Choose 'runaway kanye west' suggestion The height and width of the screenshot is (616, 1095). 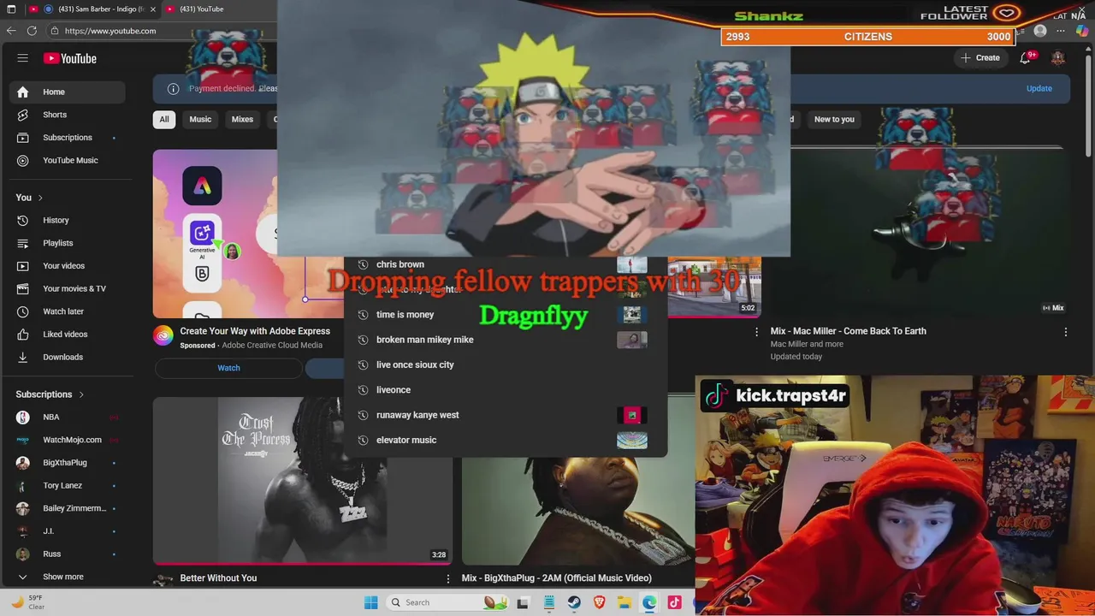click(505, 415)
